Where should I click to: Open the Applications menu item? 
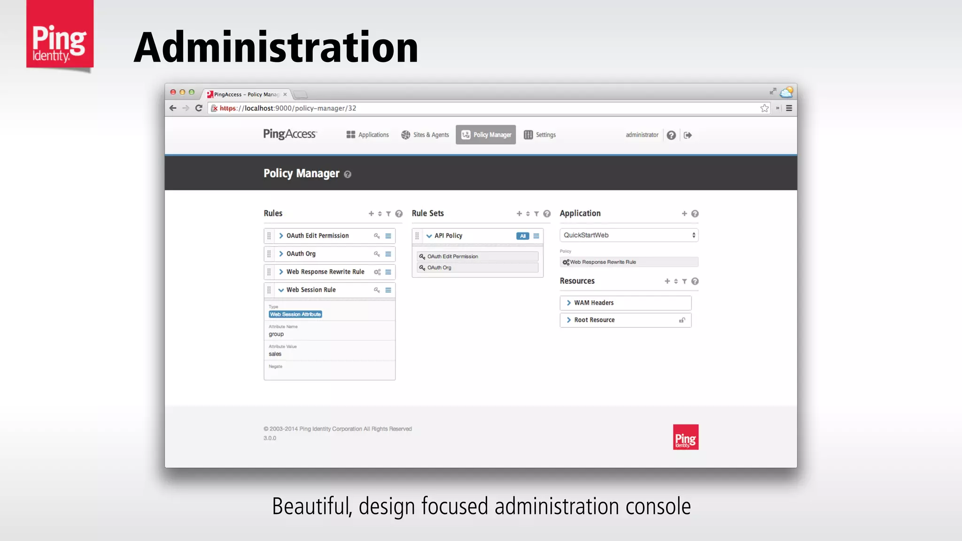click(x=368, y=135)
